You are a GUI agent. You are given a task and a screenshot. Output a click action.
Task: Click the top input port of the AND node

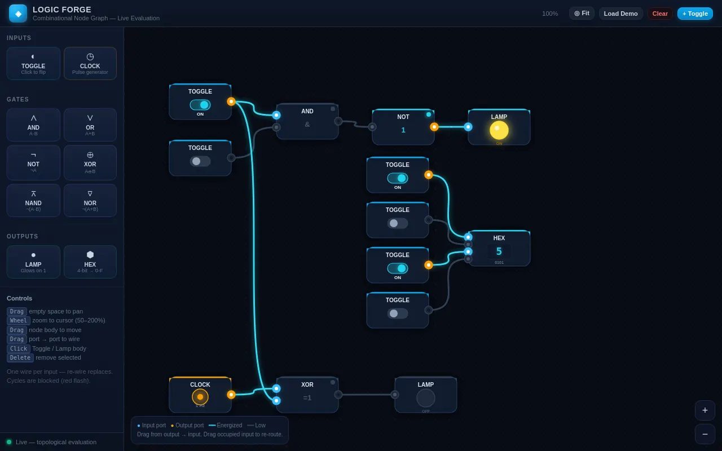tap(276, 115)
